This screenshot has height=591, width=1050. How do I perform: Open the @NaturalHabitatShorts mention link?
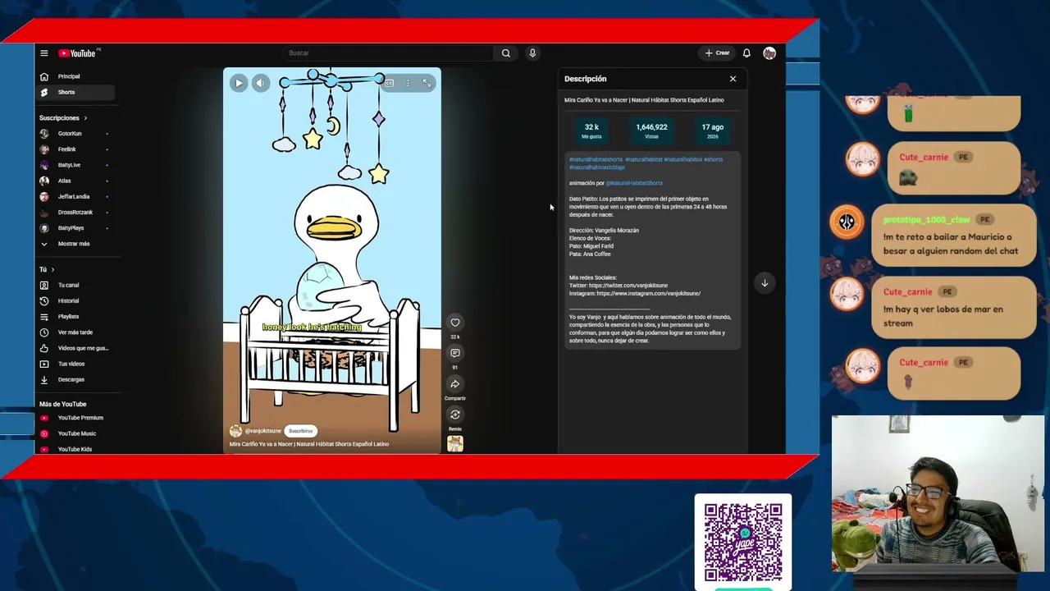634,183
